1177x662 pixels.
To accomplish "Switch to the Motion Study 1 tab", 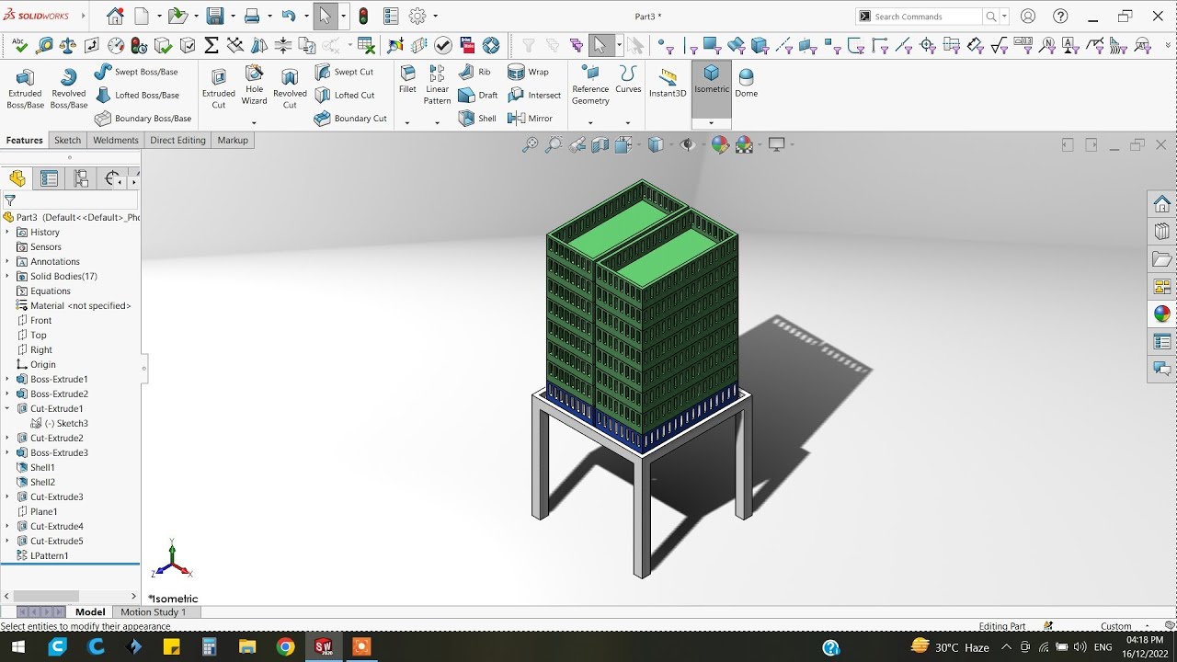I will 154,612.
